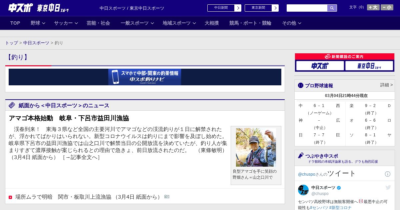Expand the 一般スポーツ menu
This screenshot has height=210, width=400.
(x=137, y=23)
